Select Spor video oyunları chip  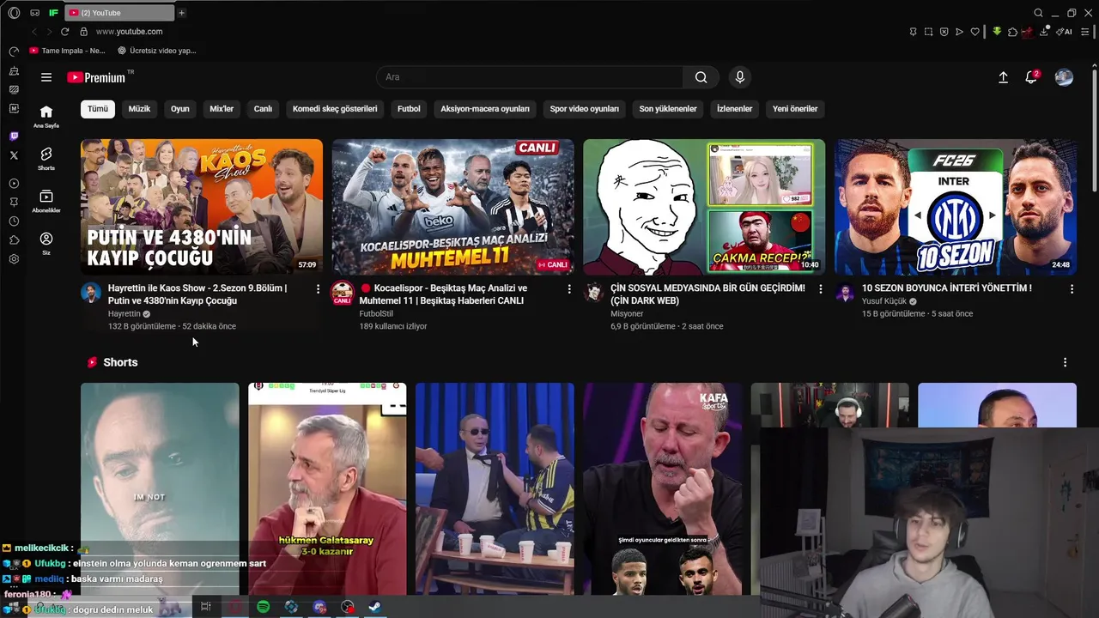[585, 109]
